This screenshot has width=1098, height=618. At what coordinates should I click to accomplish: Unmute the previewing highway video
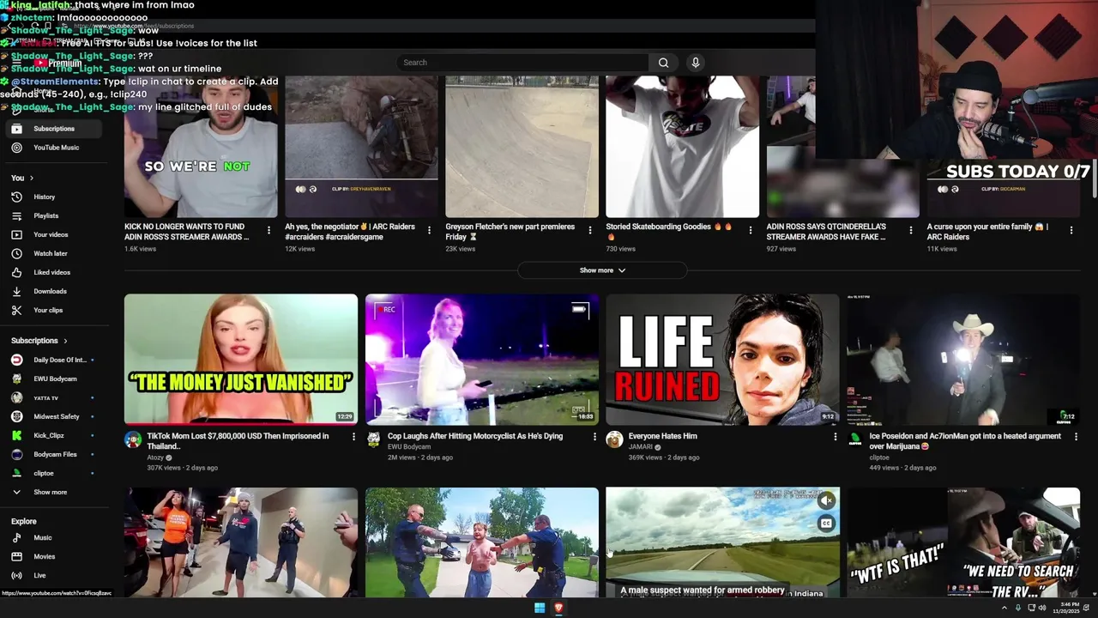(x=826, y=500)
